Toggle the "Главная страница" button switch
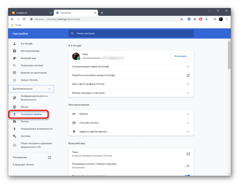239x184 pixels. click(x=186, y=166)
